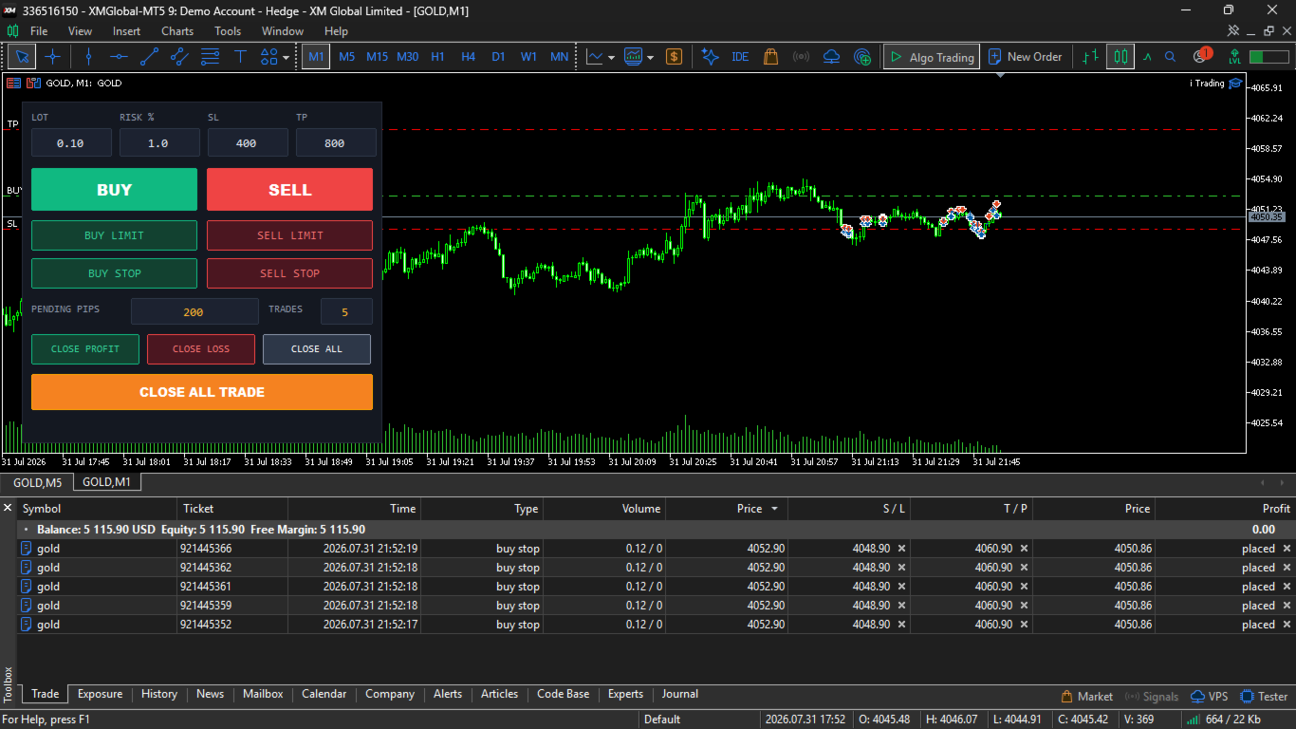
Task: Switch chart to H4 timeframe
Action: pyautogui.click(x=468, y=57)
